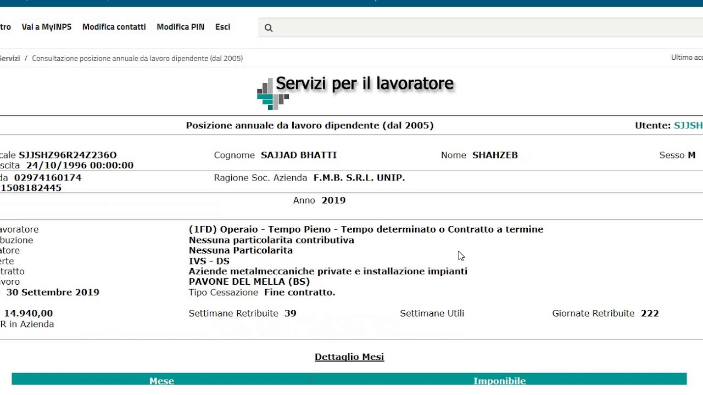Click date 30 Settembre 2019
Screen dimensions: 703x395
click(53, 292)
